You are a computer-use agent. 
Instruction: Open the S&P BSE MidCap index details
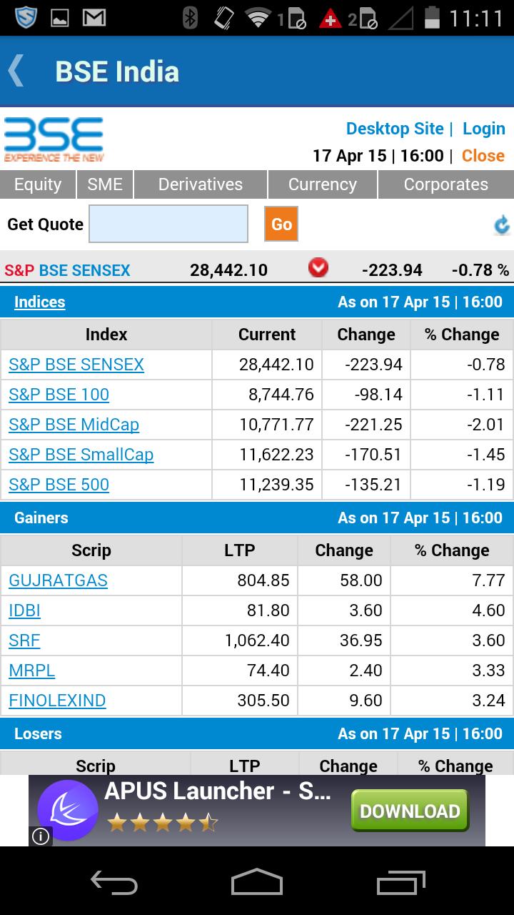click(x=73, y=425)
